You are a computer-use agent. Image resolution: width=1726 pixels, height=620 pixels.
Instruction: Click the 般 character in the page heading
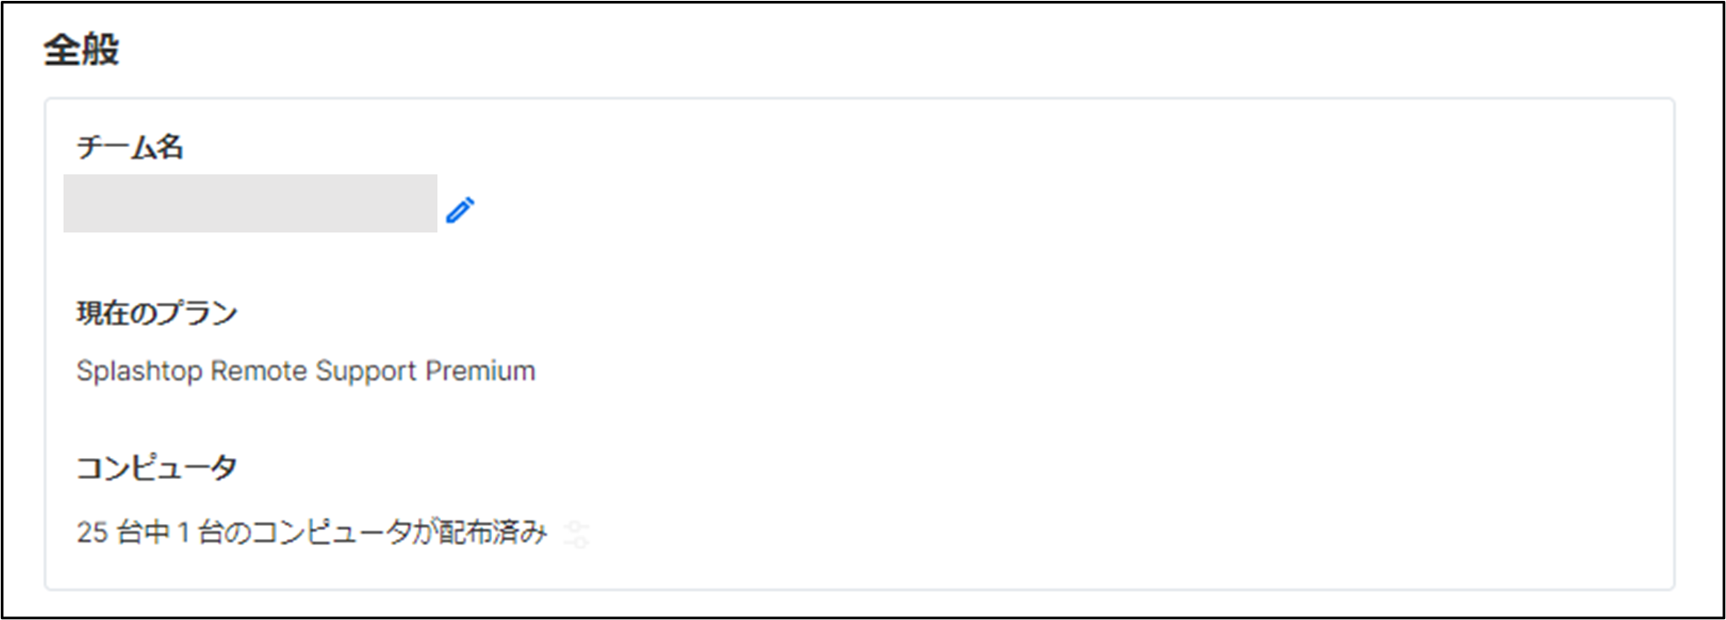pyautogui.click(x=101, y=49)
